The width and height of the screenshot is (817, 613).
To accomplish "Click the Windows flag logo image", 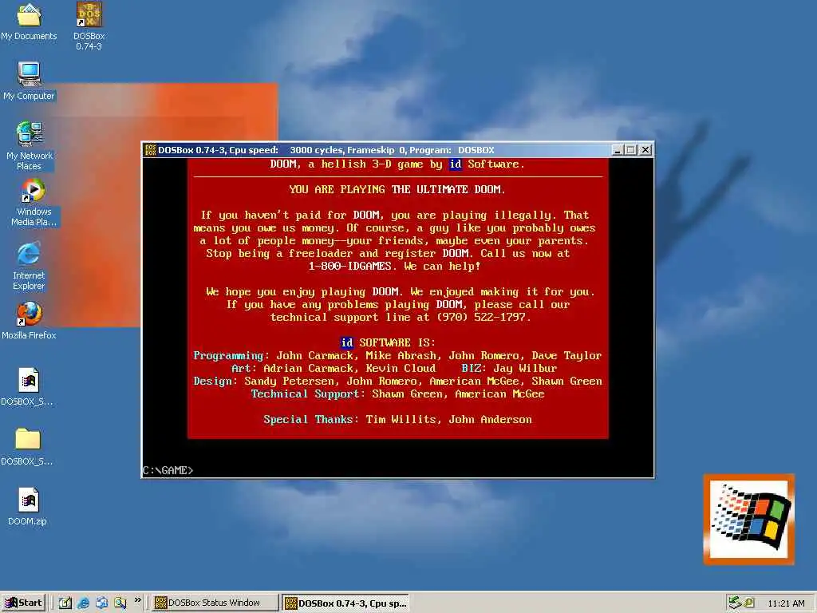I will pos(748,519).
